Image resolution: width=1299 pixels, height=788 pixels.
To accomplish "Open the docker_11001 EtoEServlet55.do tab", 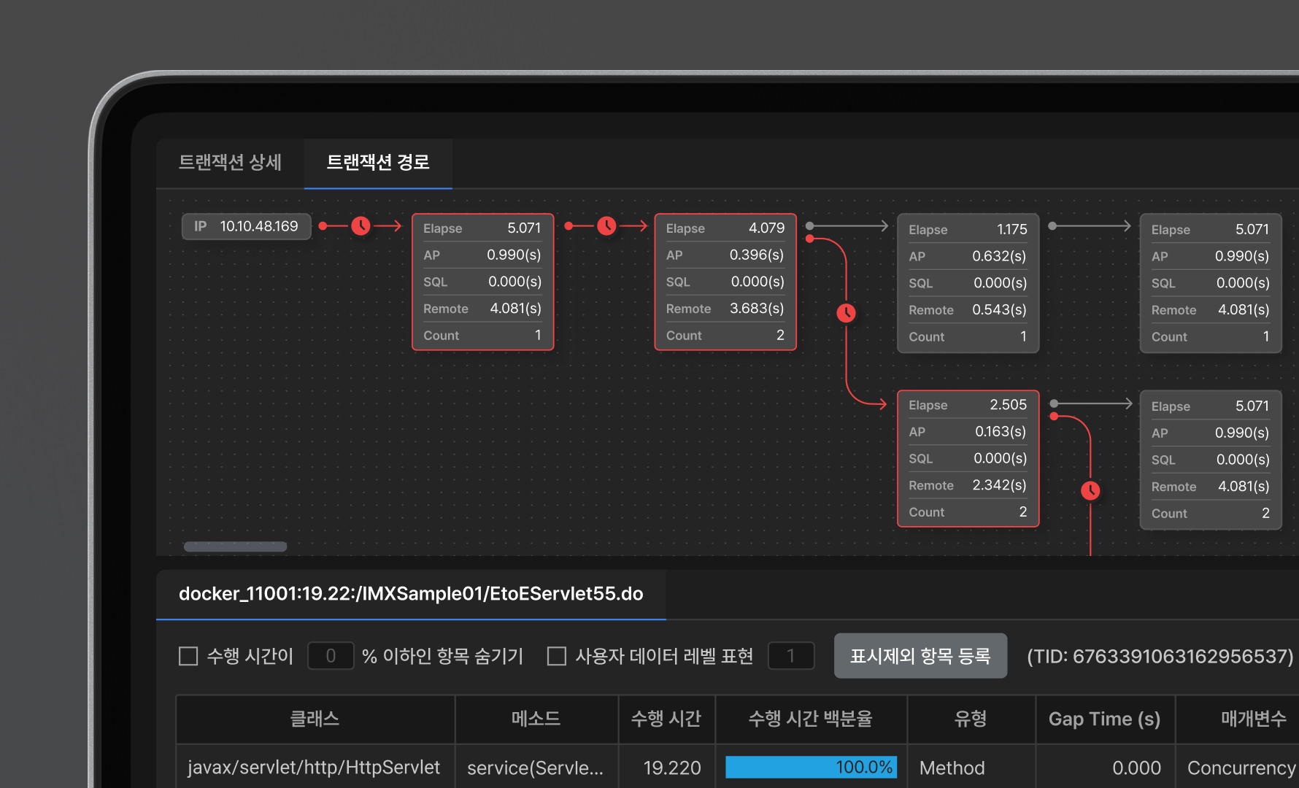I will pos(411,594).
